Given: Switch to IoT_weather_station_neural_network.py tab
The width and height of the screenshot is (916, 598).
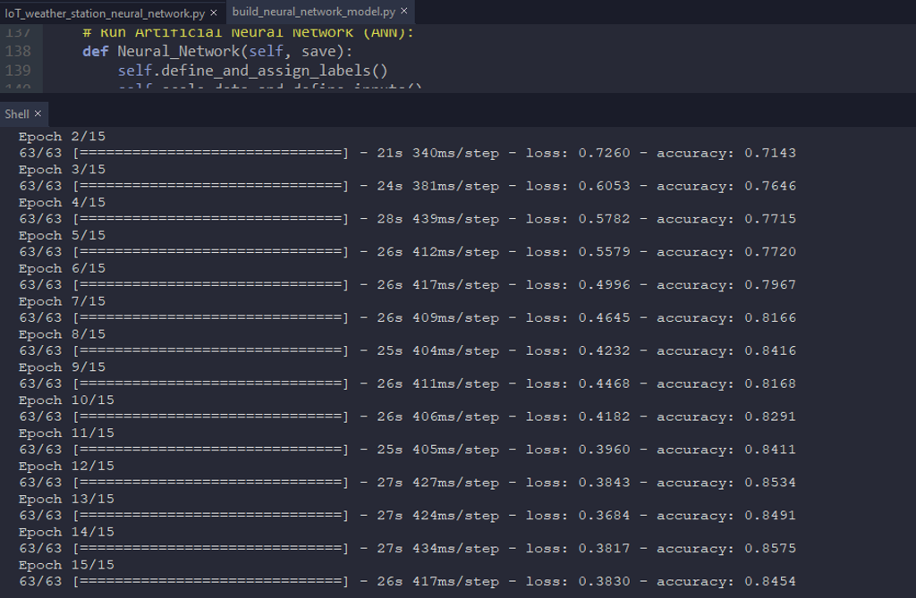Looking at the screenshot, I should click(x=105, y=13).
